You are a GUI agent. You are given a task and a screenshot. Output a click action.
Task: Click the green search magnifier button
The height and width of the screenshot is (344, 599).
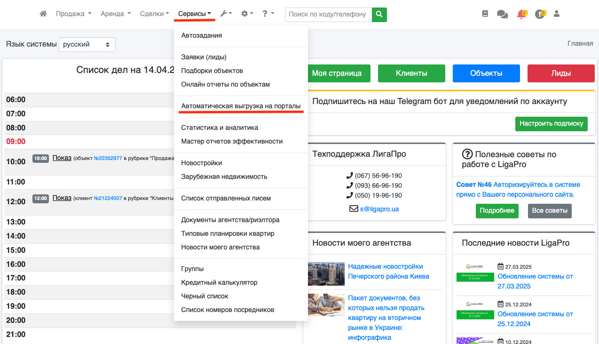379,14
